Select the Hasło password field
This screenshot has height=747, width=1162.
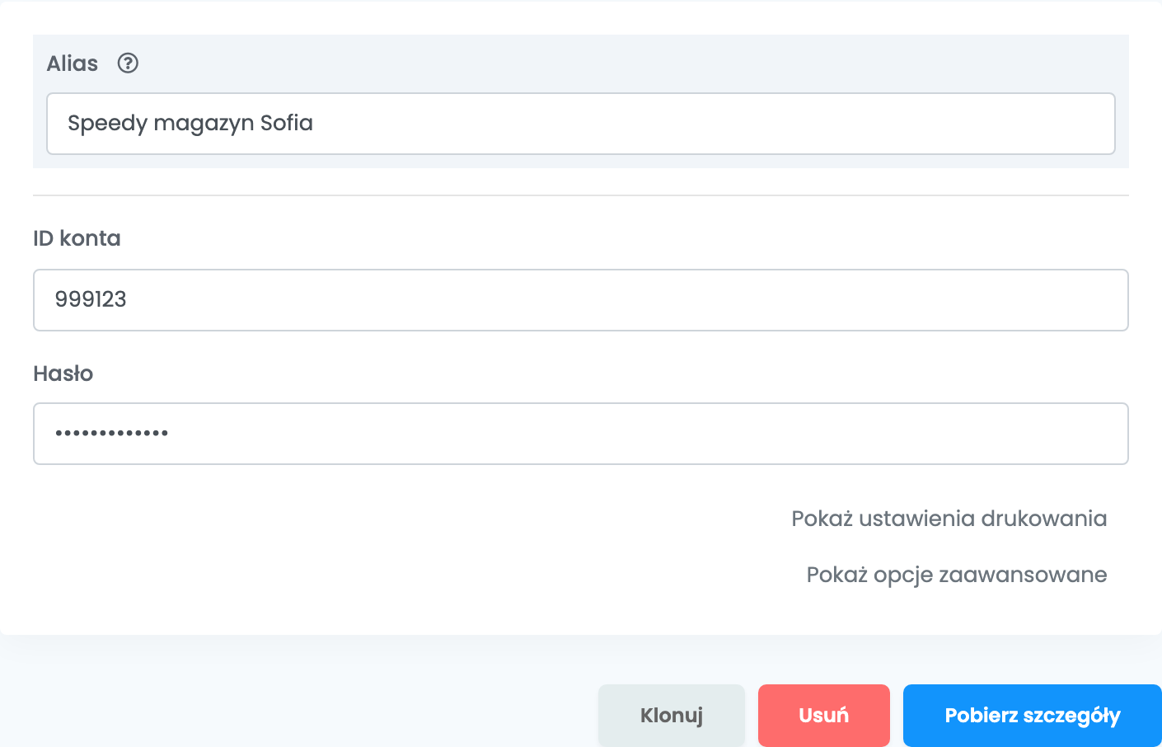tap(581, 434)
